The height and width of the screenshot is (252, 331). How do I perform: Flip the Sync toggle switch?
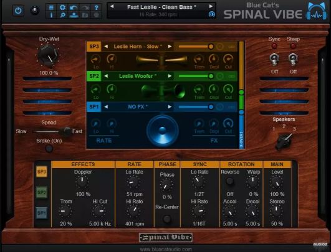pyautogui.click(x=274, y=60)
